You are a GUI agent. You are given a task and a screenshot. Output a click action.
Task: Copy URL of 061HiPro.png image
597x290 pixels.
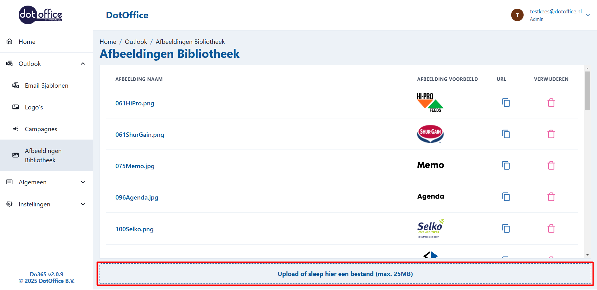(x=506, y=103)
